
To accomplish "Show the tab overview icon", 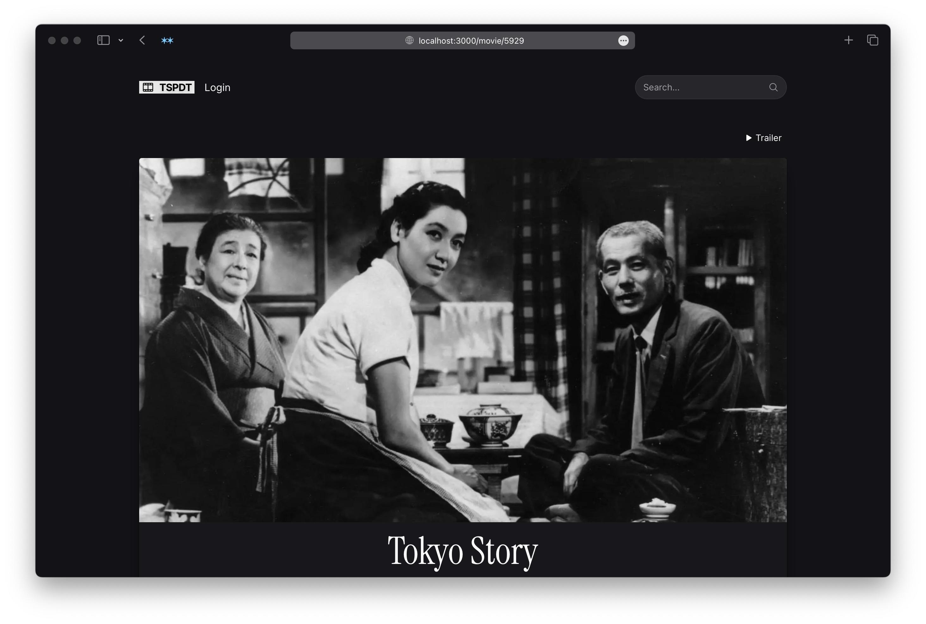I will [x=872, y=40].
